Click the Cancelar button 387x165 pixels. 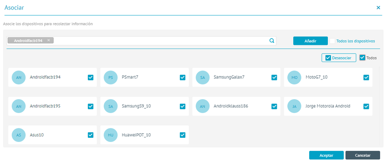coord(363,155)
